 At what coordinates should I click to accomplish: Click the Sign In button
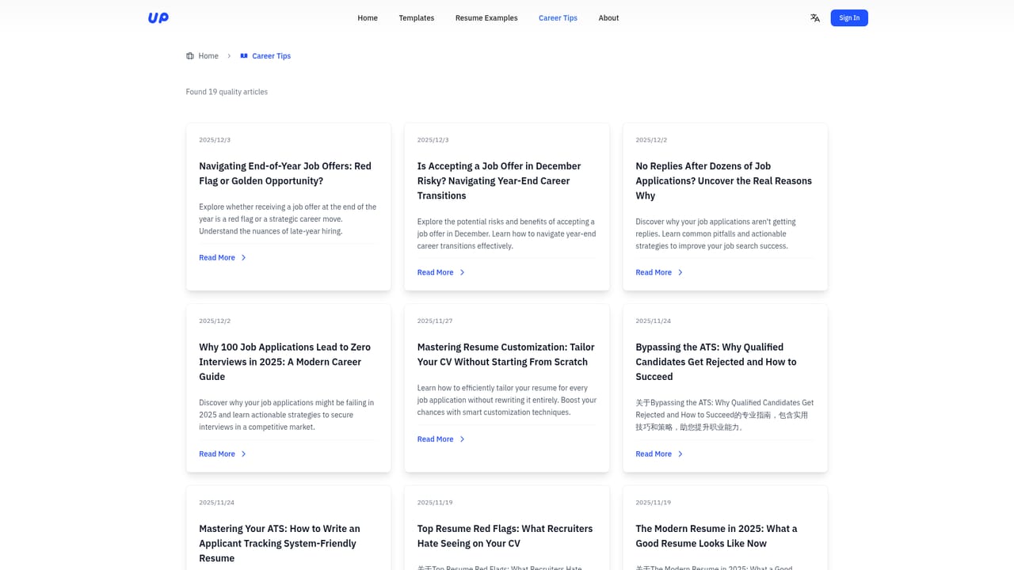[849, 17]
